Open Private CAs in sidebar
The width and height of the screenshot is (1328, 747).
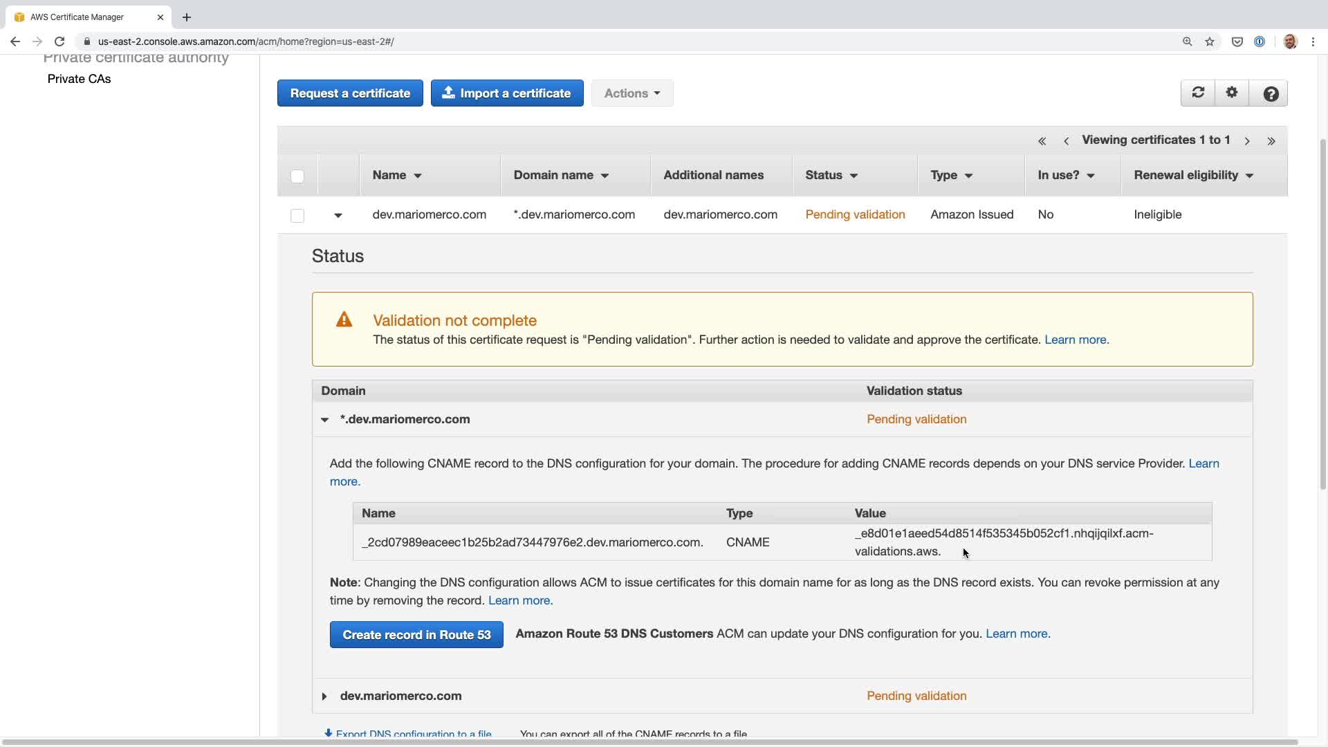pyautogui.click(x=79, y=79)
